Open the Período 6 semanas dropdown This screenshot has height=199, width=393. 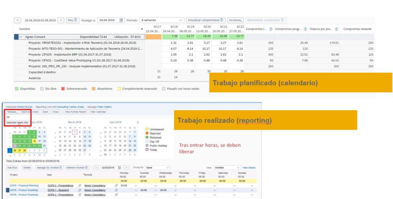click(x=181, y=20)
